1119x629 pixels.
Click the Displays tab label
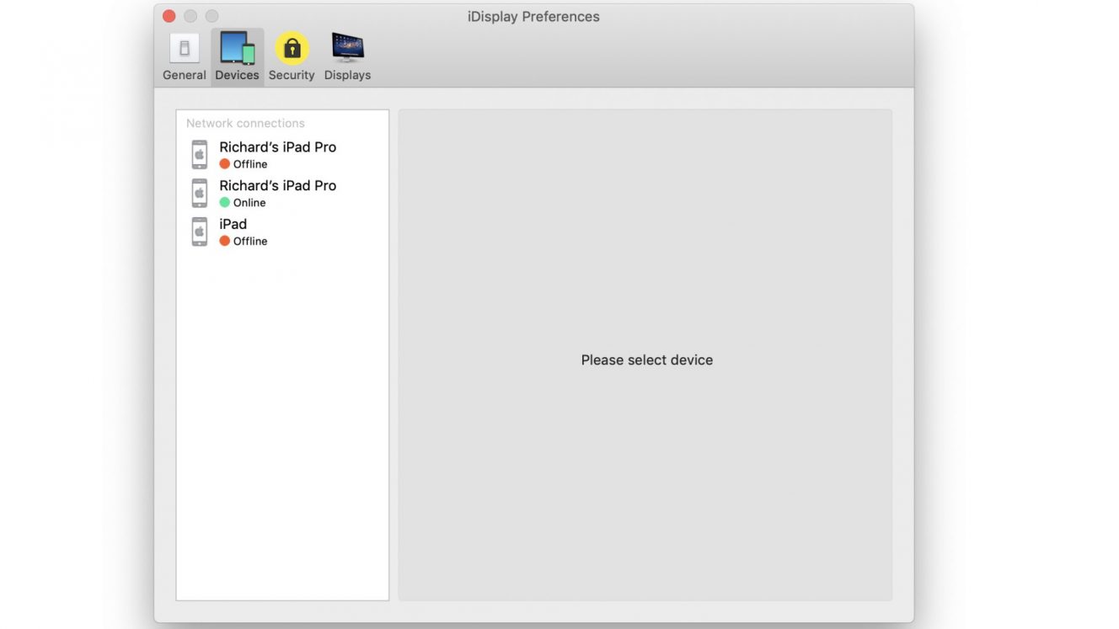pos(347,75)
